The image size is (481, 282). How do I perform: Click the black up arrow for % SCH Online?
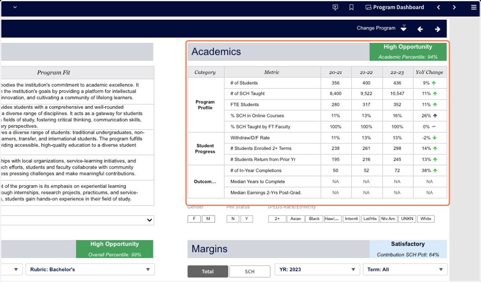pyautogui.click(x=435, y=115)
